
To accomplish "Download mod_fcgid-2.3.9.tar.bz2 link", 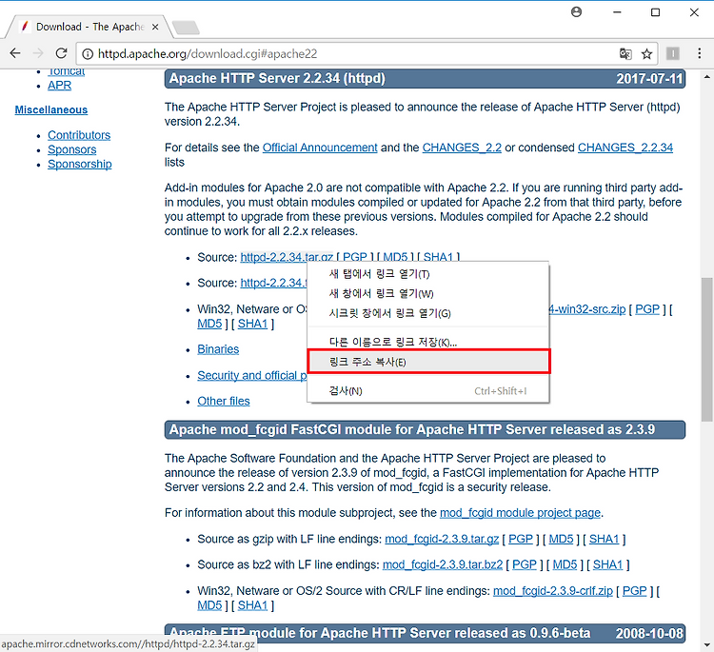I will point(443,564).
